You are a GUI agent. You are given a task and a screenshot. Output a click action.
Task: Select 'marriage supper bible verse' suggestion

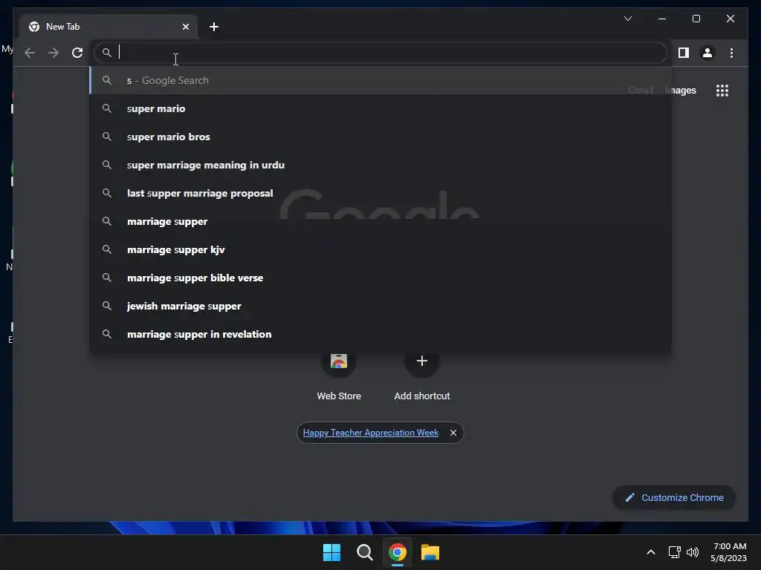(x=380, y=278)
